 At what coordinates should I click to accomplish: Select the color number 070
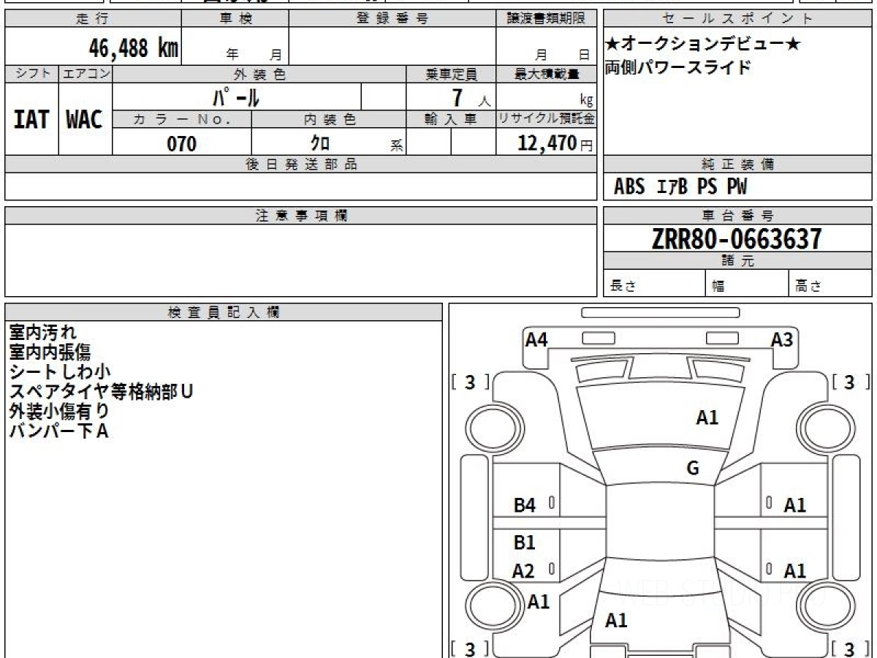(182, 144)
